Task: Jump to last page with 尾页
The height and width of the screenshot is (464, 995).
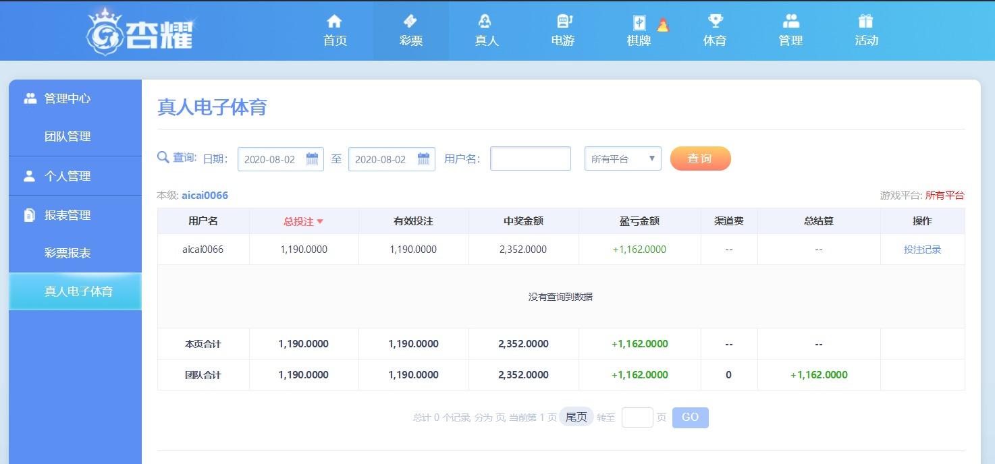Action: pos(576,417)
